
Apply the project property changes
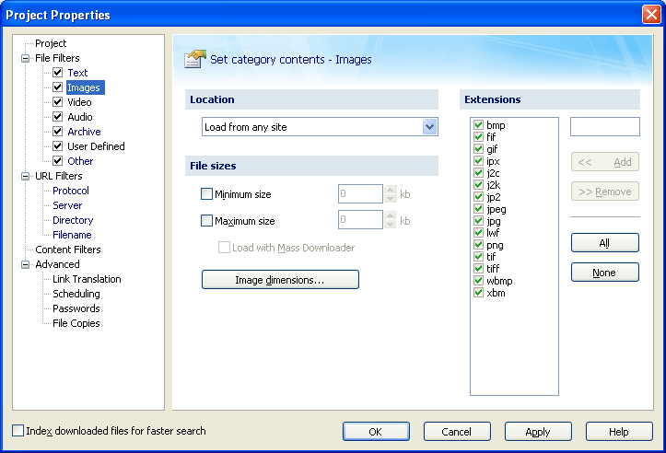point(538,431)
